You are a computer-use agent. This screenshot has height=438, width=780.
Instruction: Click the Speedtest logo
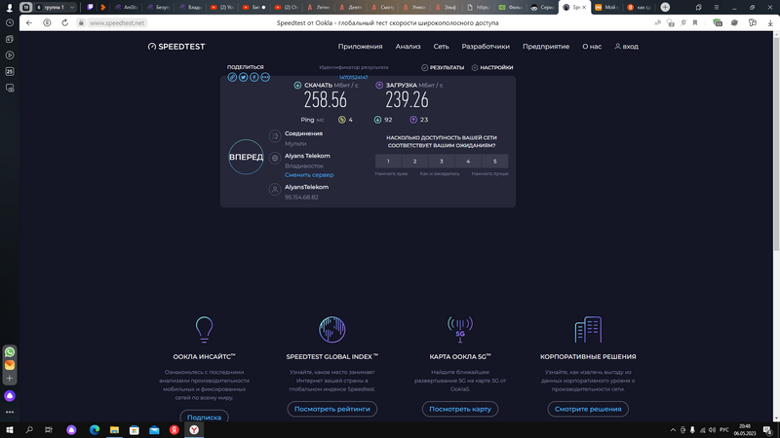point(176,46)
